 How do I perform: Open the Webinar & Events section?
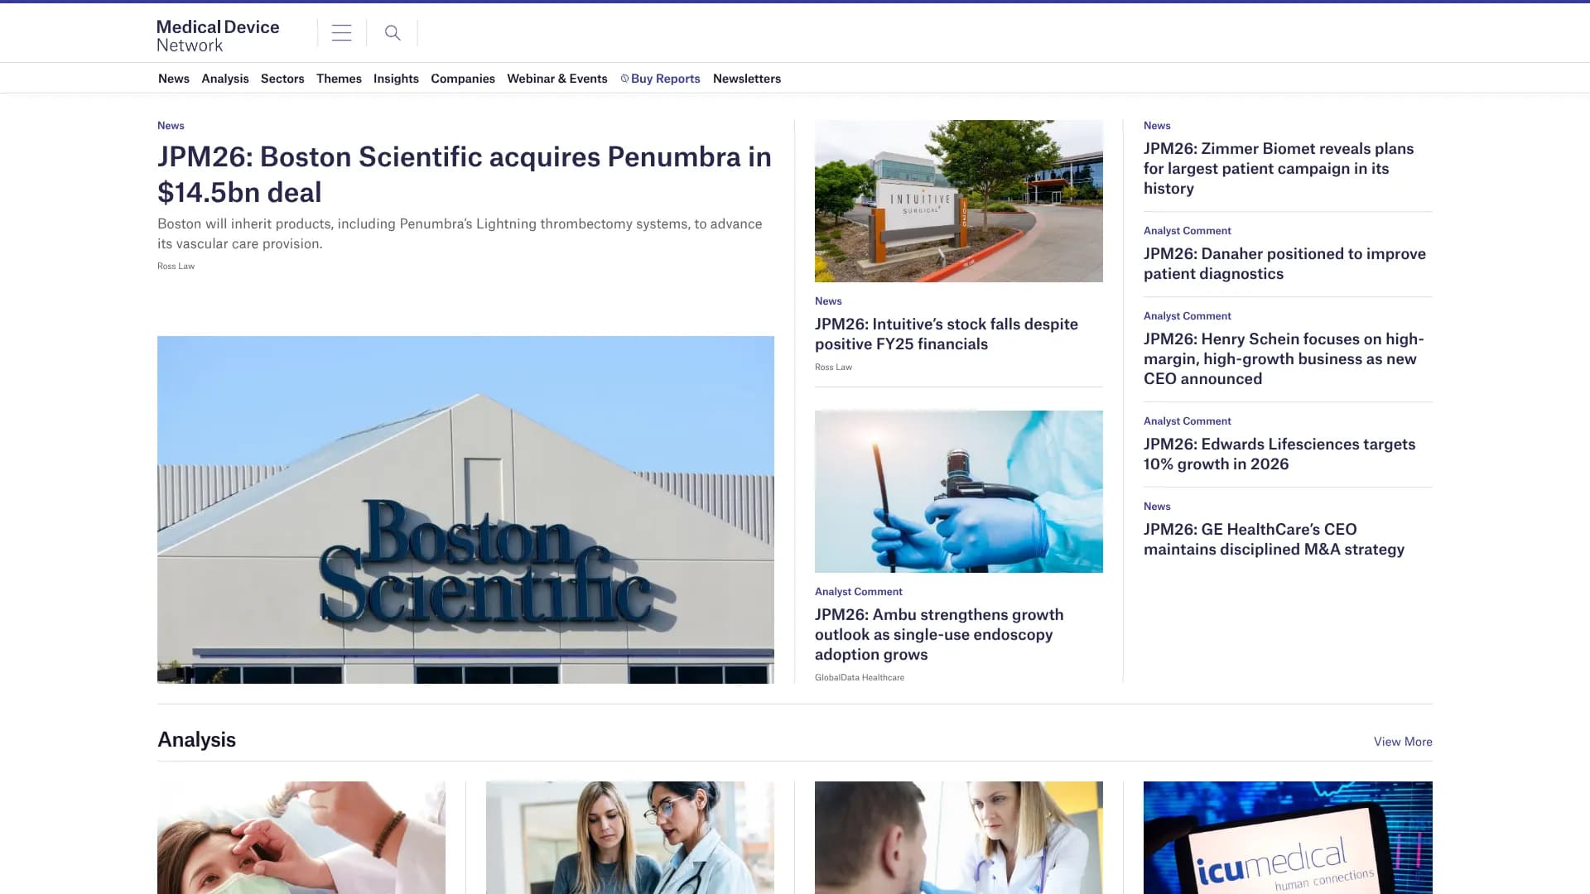tap(557, 79)
